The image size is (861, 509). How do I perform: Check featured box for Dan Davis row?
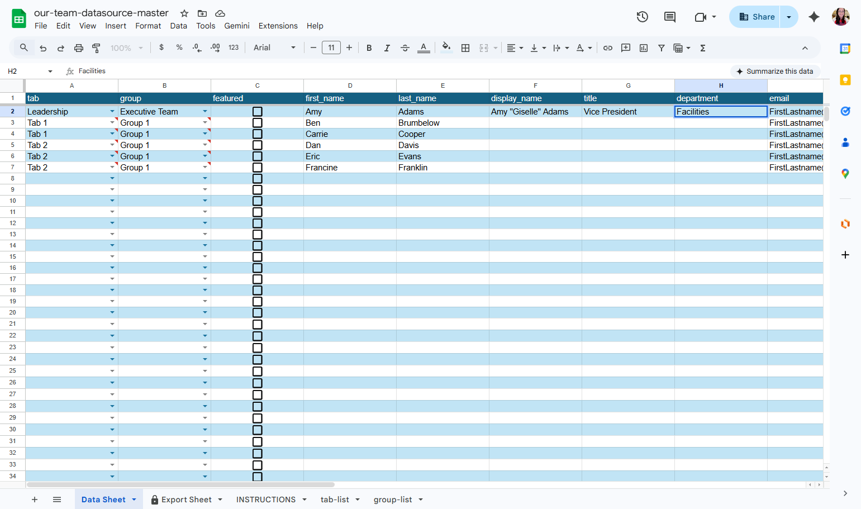tap(258, 145)
